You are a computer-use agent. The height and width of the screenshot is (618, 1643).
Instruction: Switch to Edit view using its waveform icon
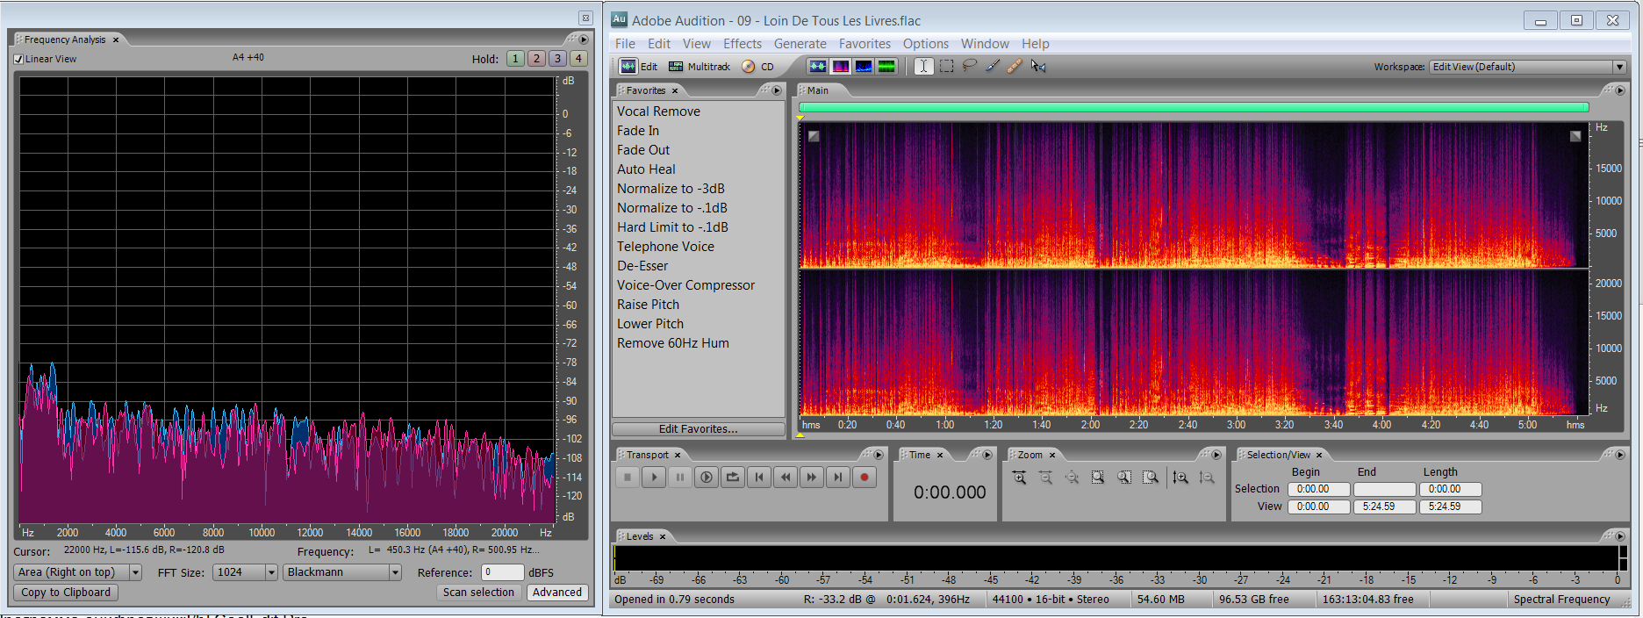click(x=628, y=67)
